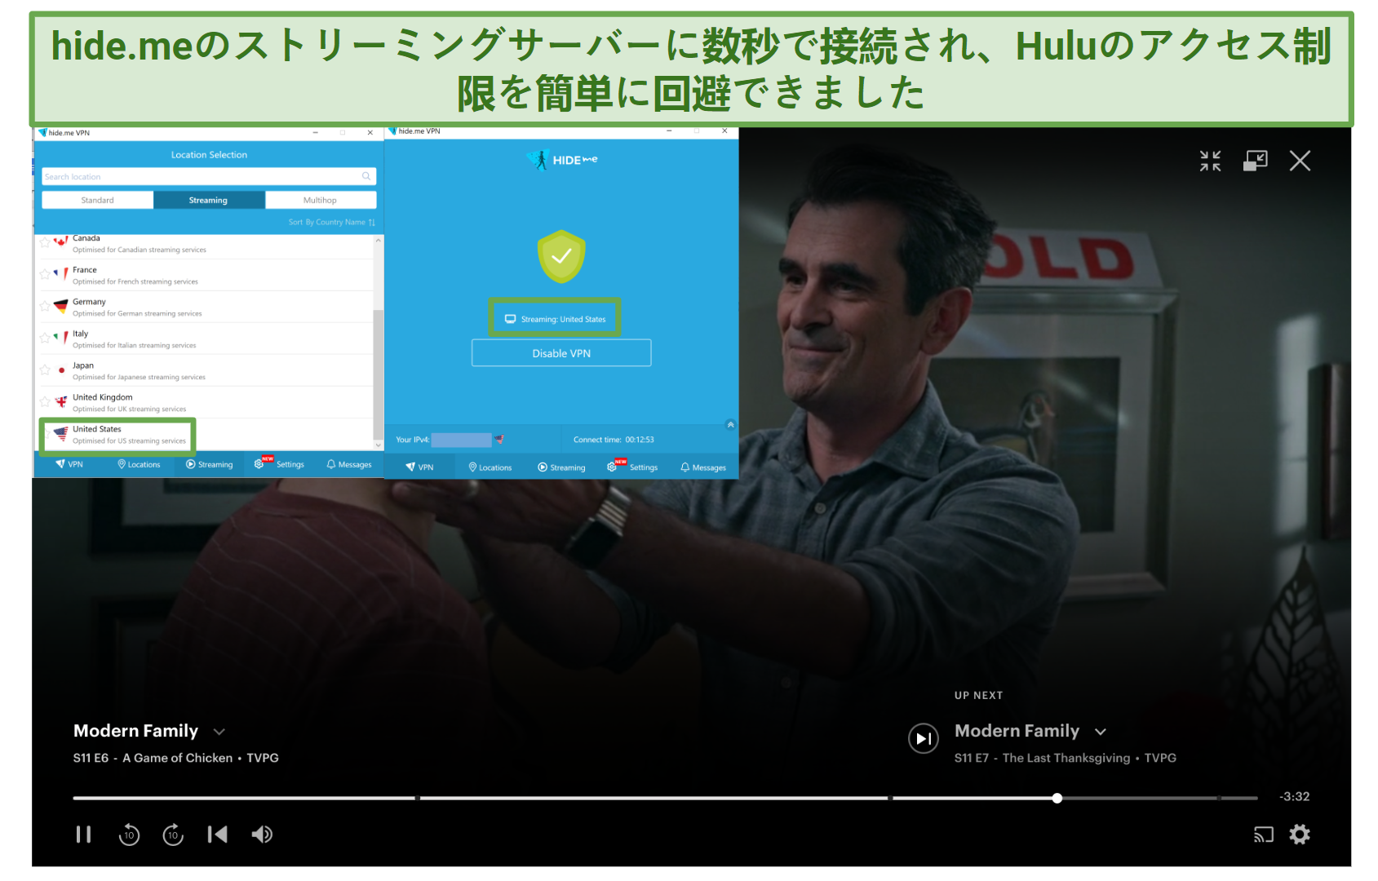This screenshot has height=881, width=1378.
Task: Expand Modern Family current episode dropdown
Action: pos(219,732)
